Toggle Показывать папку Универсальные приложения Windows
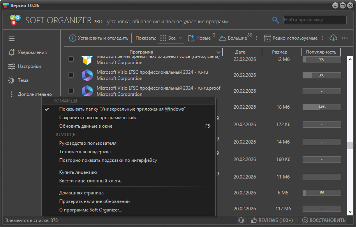The width and height of the screenshot is (356, 227). 129,109
